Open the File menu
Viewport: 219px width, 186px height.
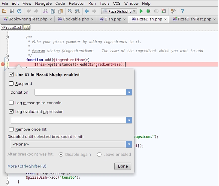tap(5, 3)
